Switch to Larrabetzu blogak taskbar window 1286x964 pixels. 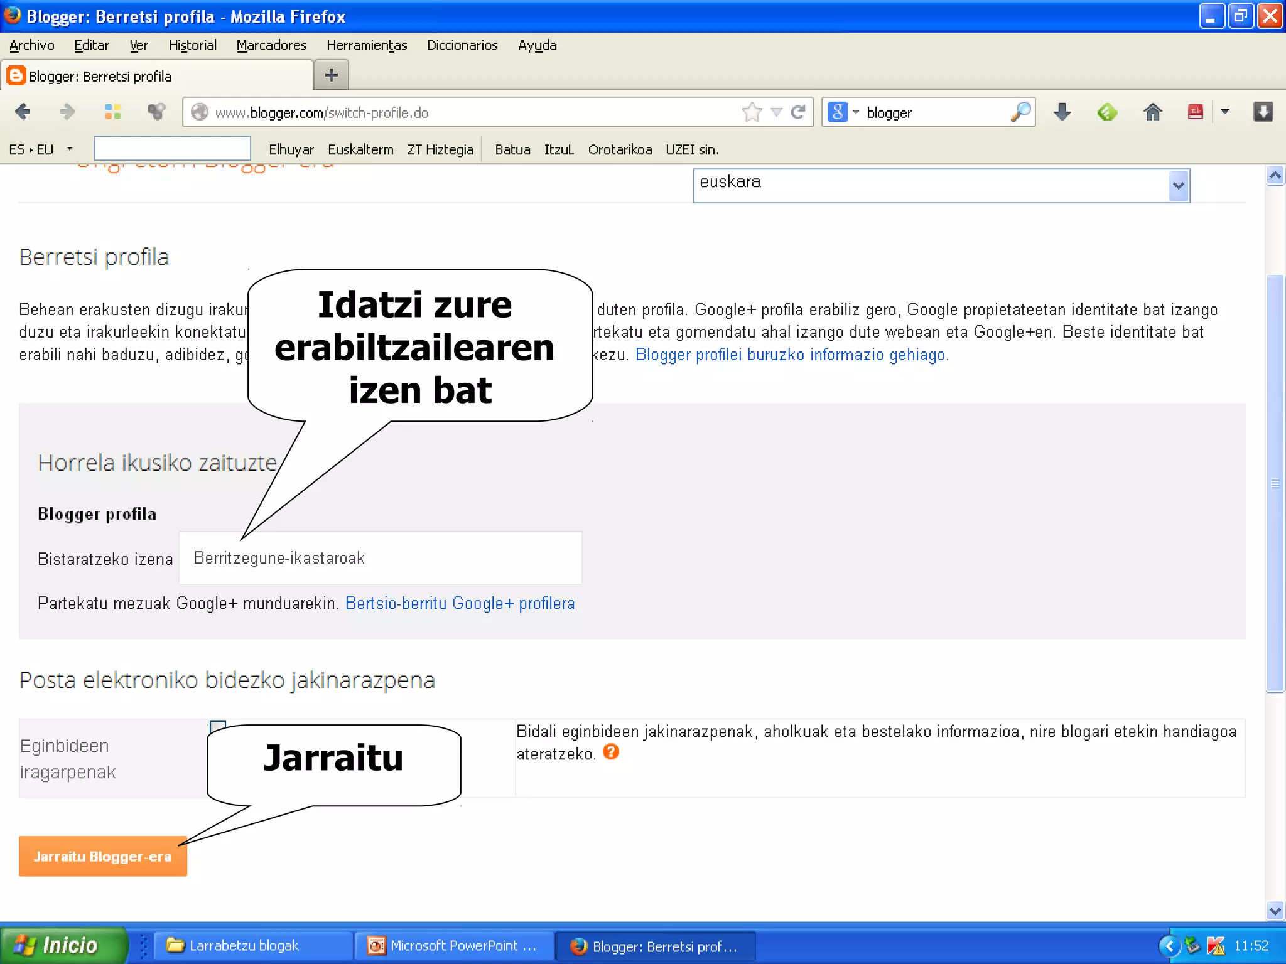[252, 946]
